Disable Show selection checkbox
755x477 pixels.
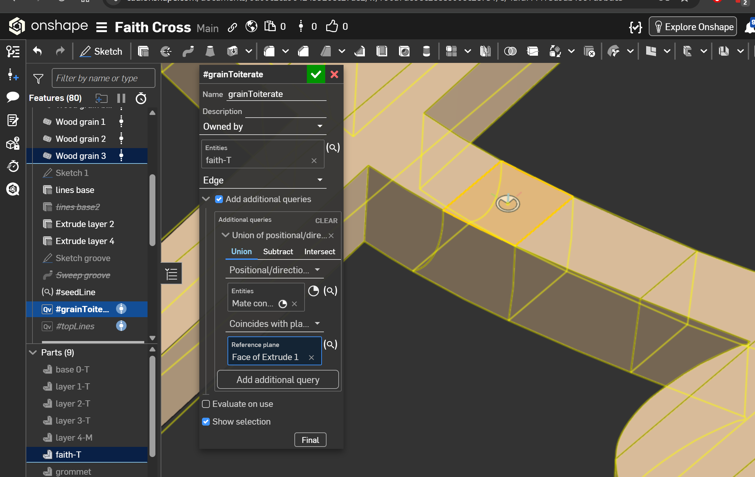(x=206, y=422)
